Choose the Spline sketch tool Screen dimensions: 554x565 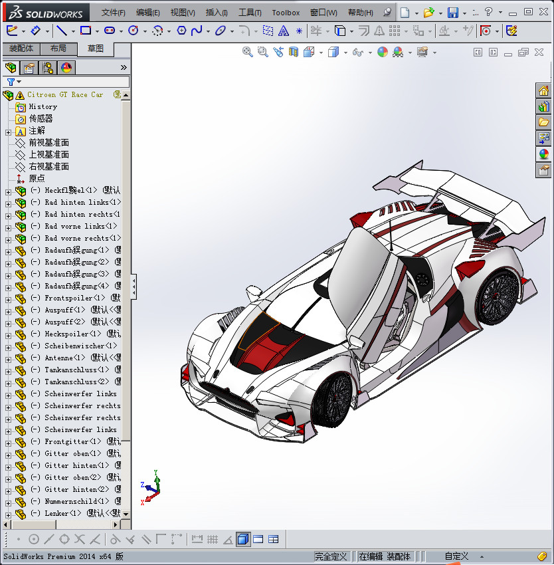(197, 31)
